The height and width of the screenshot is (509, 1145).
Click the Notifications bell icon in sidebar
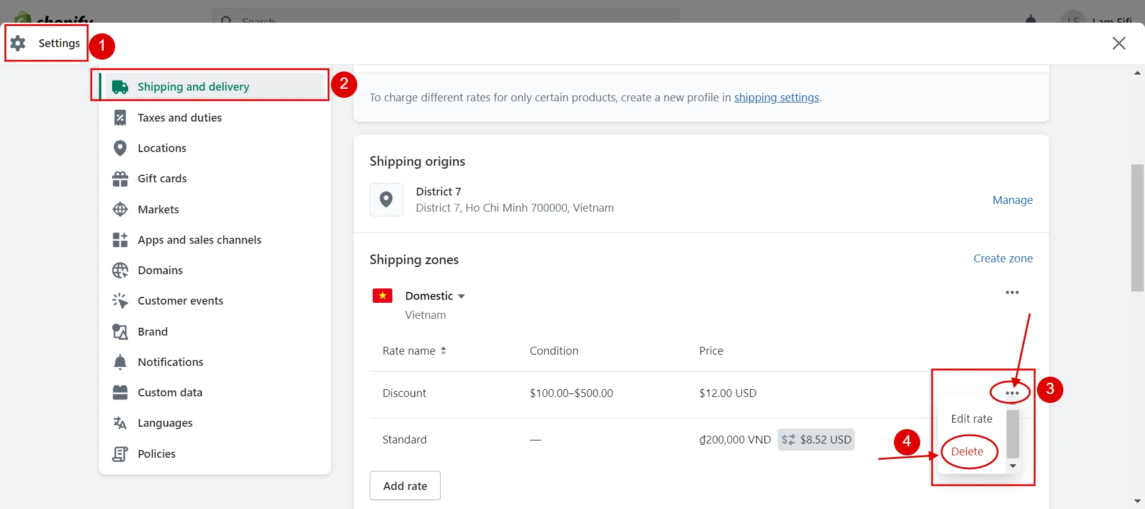pos(120,362)
